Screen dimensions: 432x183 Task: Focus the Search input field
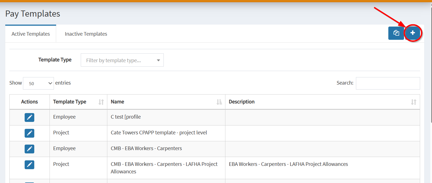pyautogui.click(x=388, y=83)
